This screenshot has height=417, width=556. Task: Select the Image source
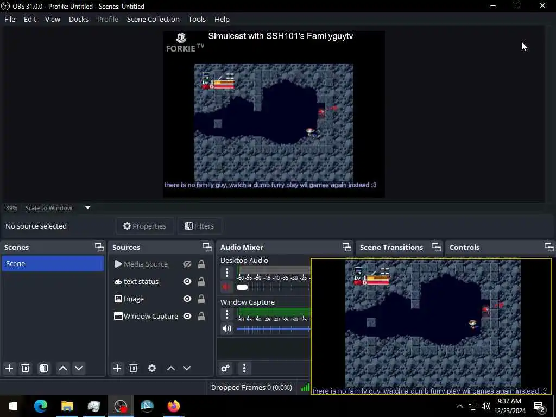[x=134, y=299]
